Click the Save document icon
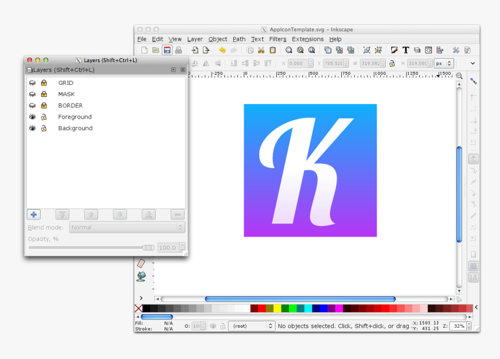 tap(167, 50)
